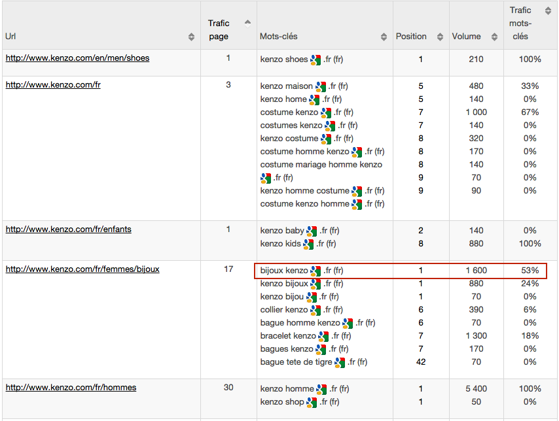This screenshot has width=559, height=421.
Task: Click Google icon next to kenzo baby
Action: [x=312, y=231]
